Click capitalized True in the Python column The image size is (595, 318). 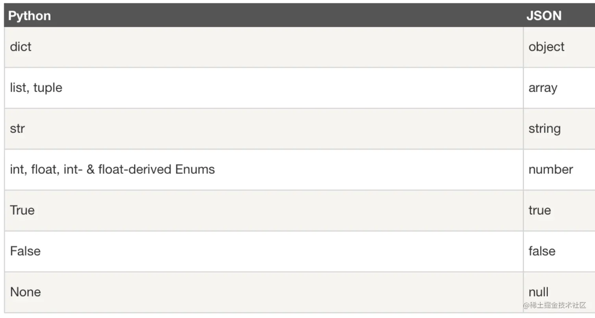tap(22, 210)
